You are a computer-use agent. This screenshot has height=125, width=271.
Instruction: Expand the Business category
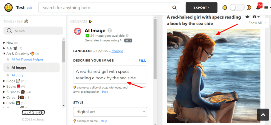(4, 92)
